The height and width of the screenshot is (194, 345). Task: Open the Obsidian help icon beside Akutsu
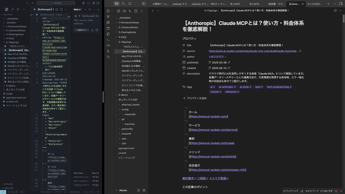tap(139, 190)
